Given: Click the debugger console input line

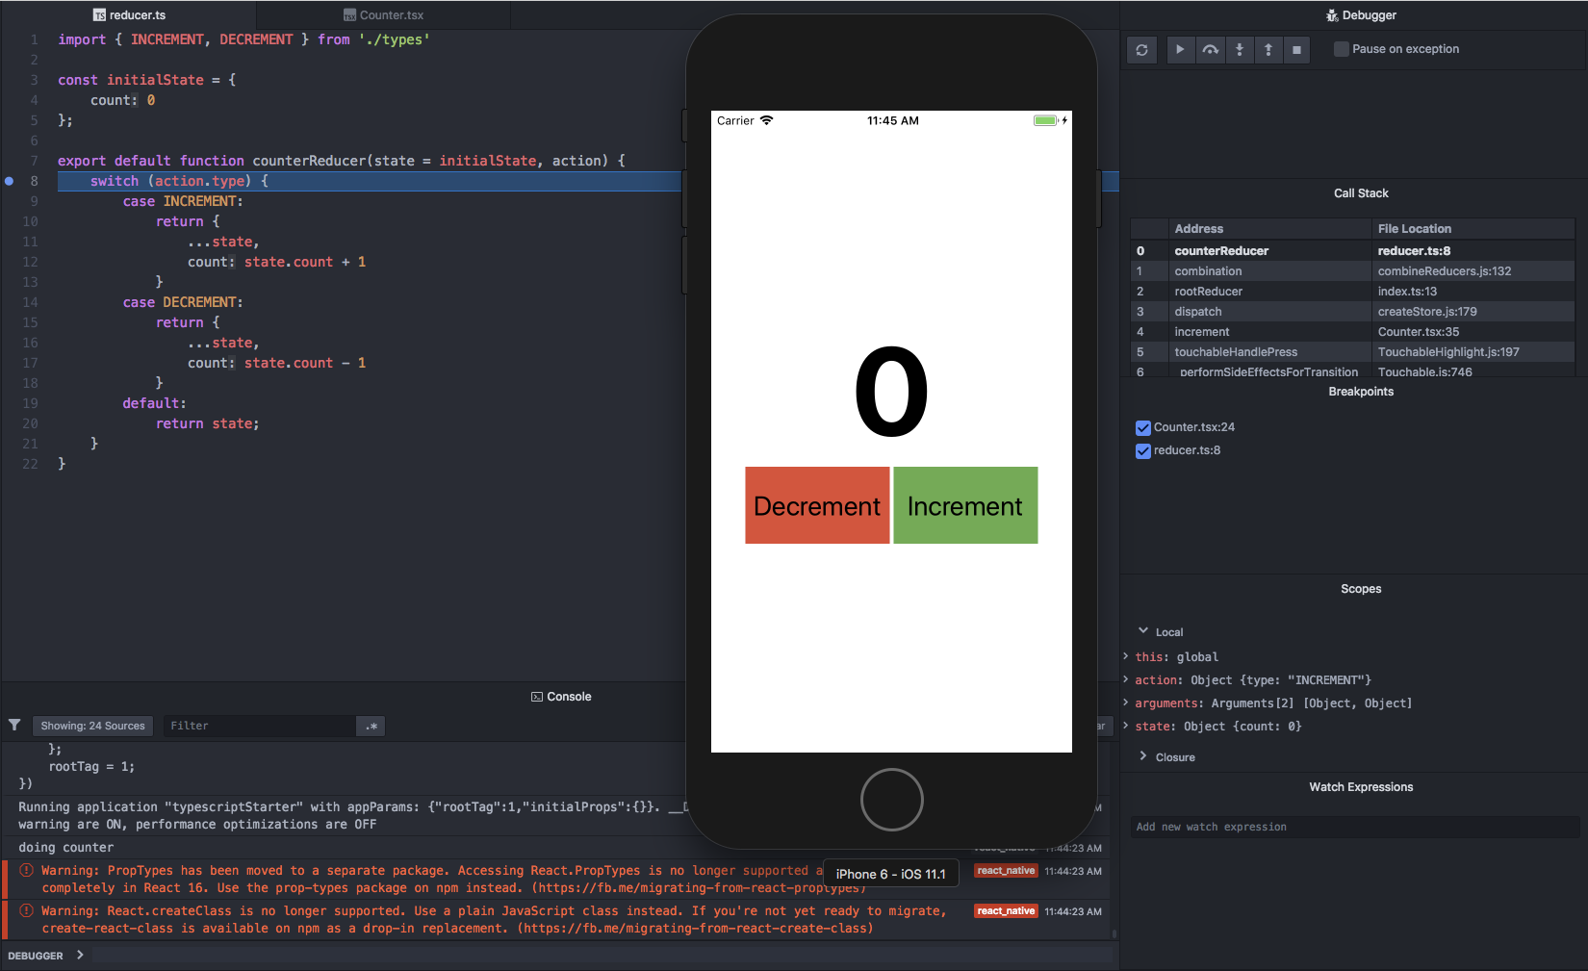Looking at the screenshot, I should tap(602, 956).
